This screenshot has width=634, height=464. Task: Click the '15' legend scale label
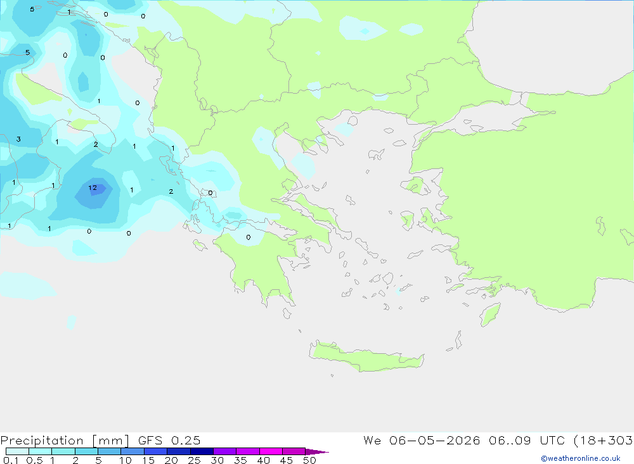click(x=148, y=460)
